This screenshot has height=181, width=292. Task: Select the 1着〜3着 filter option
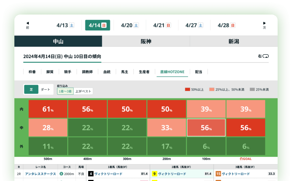pyautogui.click(x=65, y=91)
